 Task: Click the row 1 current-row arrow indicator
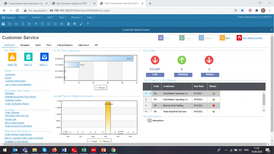[150, 93]
